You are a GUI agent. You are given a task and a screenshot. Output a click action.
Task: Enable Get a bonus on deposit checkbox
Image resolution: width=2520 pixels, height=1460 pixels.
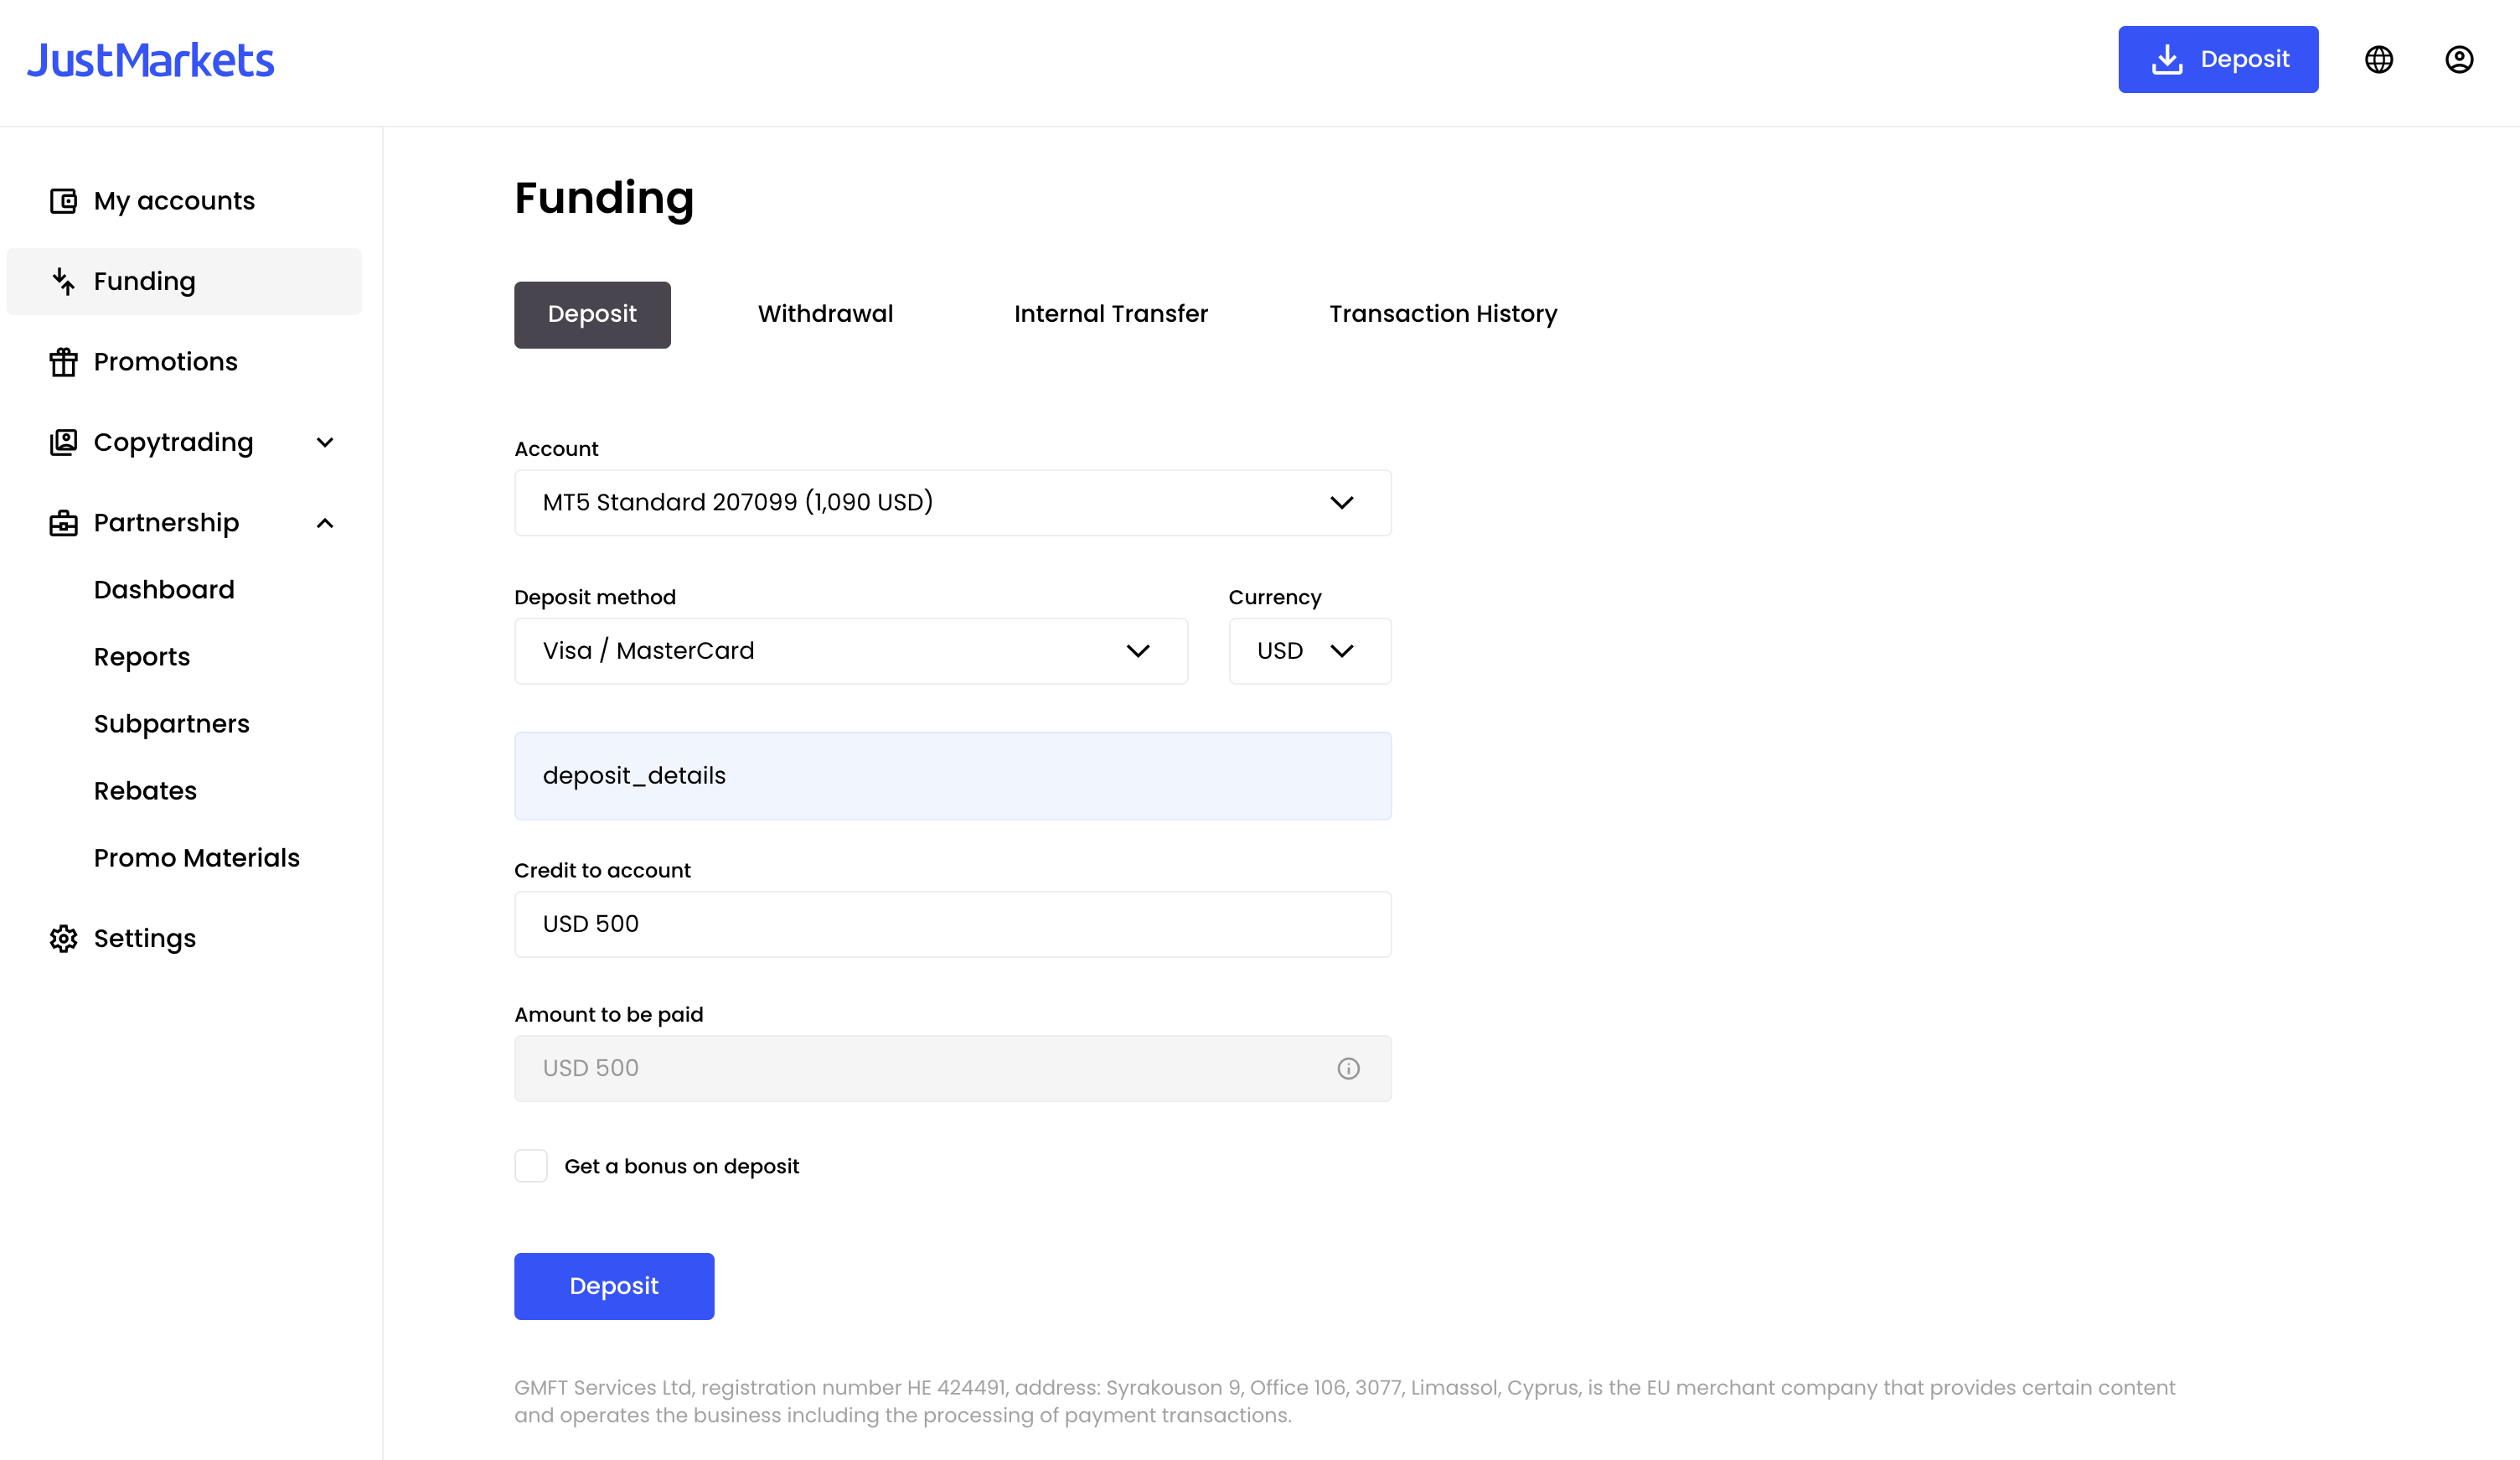point(531,1166)
